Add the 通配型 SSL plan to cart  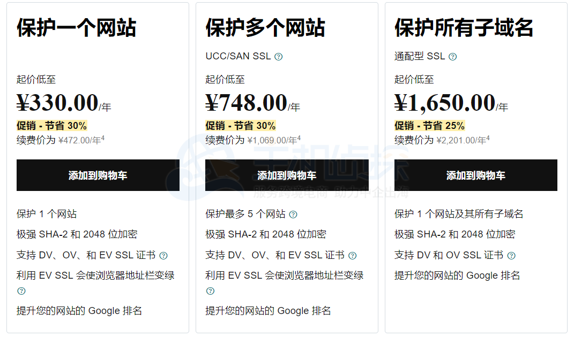tap(476, 175)
